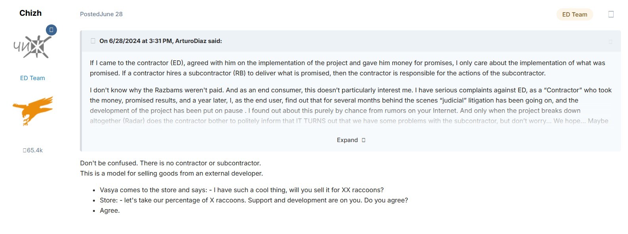The width and height of the screenshot is (628, 234).
Task: Click Chizh's avatar image
Action: pos(32,47)
